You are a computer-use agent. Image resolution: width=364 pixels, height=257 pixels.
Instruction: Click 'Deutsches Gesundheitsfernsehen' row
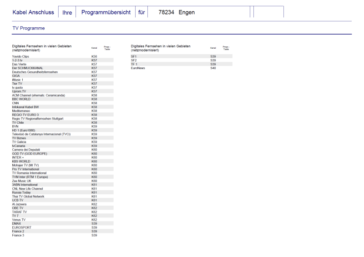click(x=63, y=72)
